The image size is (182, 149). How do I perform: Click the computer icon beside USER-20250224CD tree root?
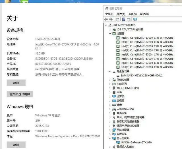110,25
